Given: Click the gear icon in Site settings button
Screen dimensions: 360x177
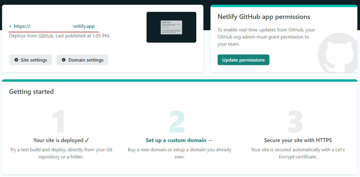Looking at the screenshot, I should point(16,60).
